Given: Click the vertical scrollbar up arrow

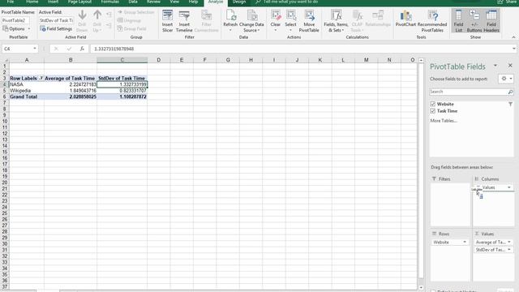Looking at the screenshot, I should (x=421, y=60).
